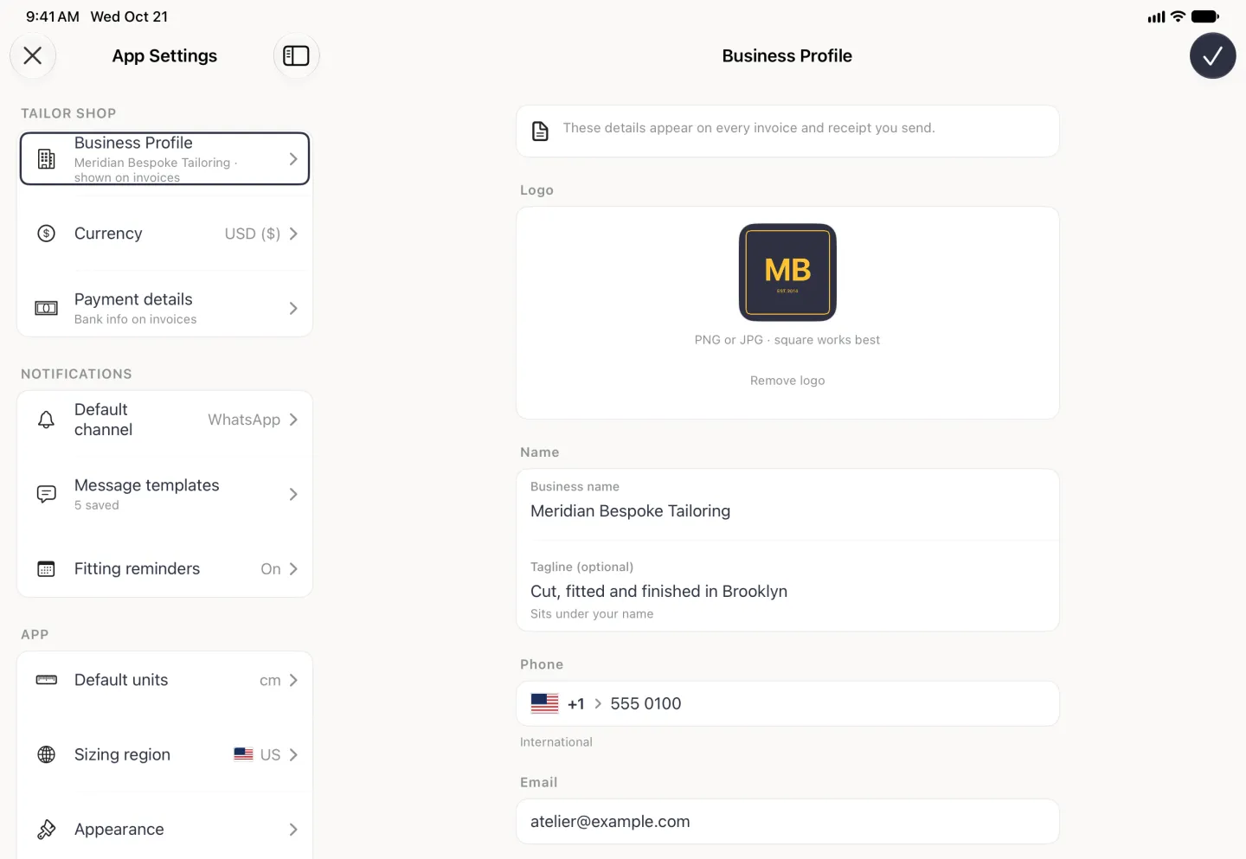Image resolution: width=1246 pixels, height=859 pixels.
Task: Click the paintbrush icon for Appearance
Action: point(47,829)
